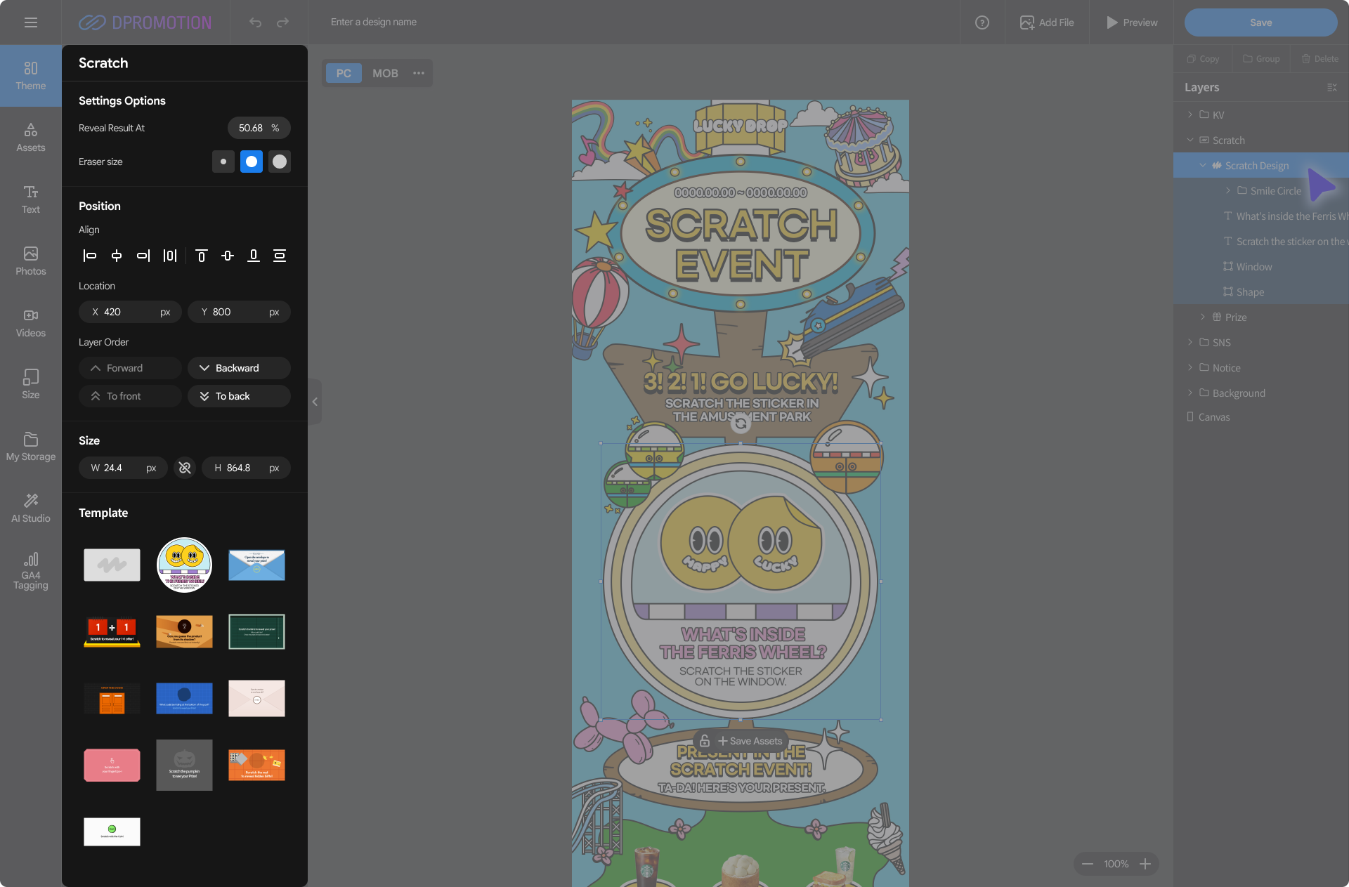Expand the KV layer folder
Screen dimensions: 1349x887
pos(1190,114)
